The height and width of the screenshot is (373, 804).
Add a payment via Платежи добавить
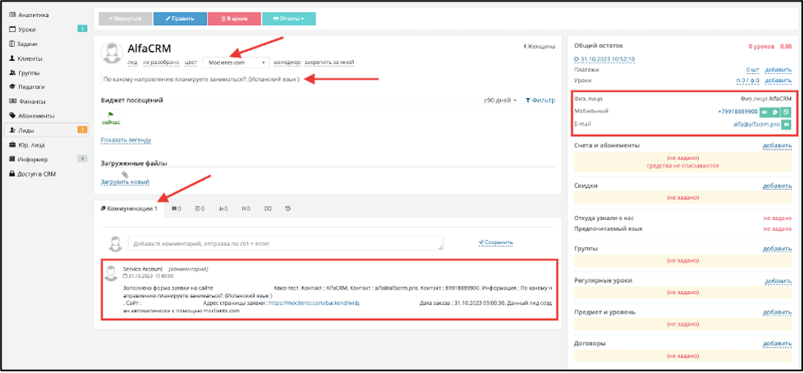778,70
